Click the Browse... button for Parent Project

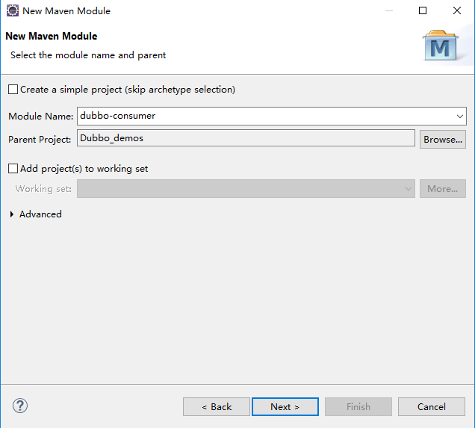pos(443,140)
